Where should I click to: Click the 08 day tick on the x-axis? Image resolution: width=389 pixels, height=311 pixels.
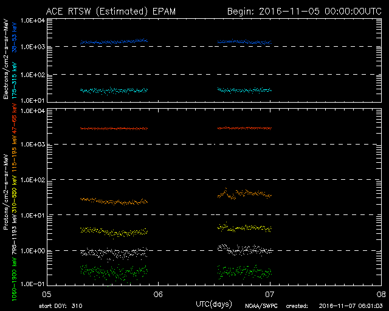381,294
